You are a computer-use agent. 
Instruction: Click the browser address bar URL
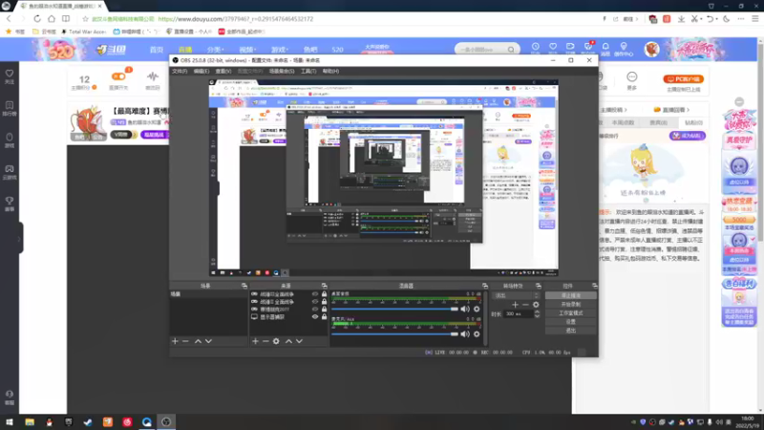[x=235, y=19]
